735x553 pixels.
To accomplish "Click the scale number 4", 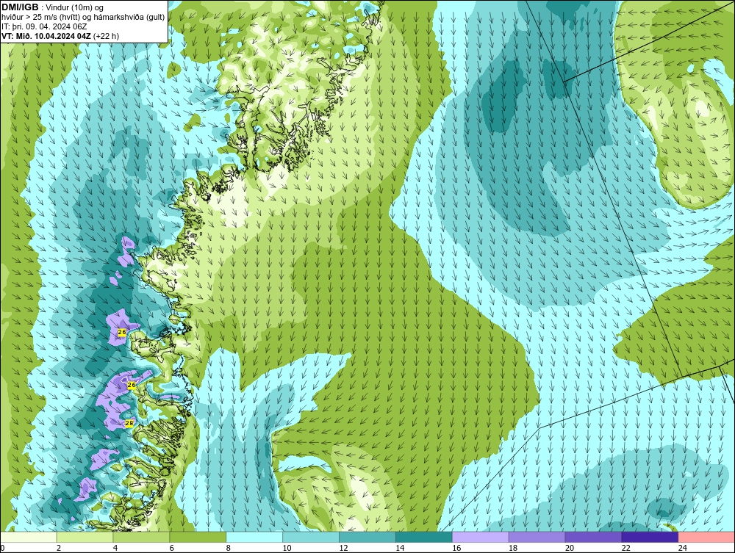I will (x=115, y=548).
